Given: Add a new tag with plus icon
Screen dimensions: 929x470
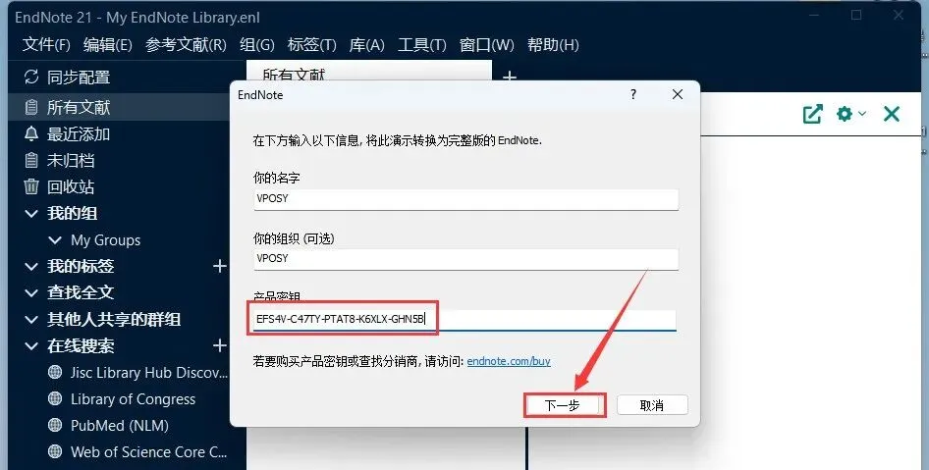Looking at the screenshot, I should pyautogui.click(x=220, y=266).
